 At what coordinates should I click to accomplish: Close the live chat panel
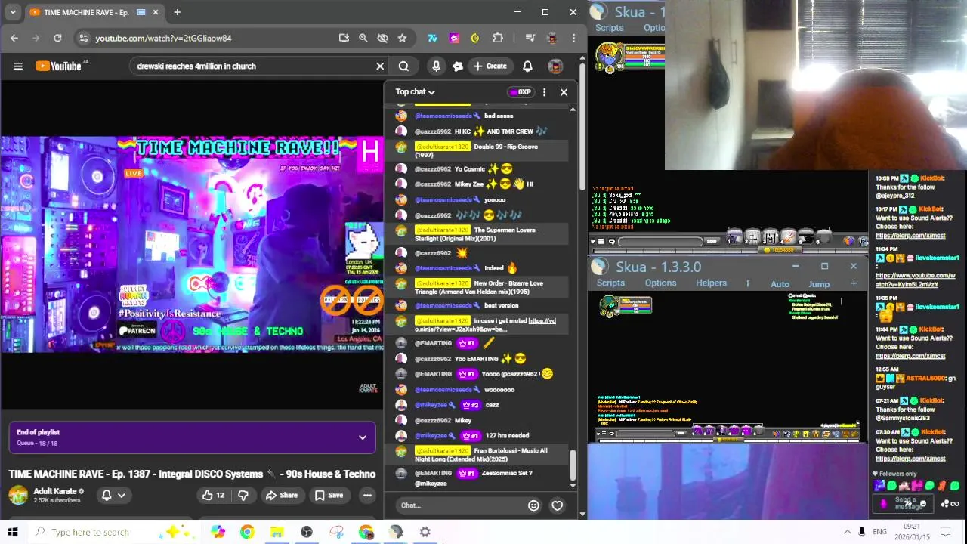[564, 92]
